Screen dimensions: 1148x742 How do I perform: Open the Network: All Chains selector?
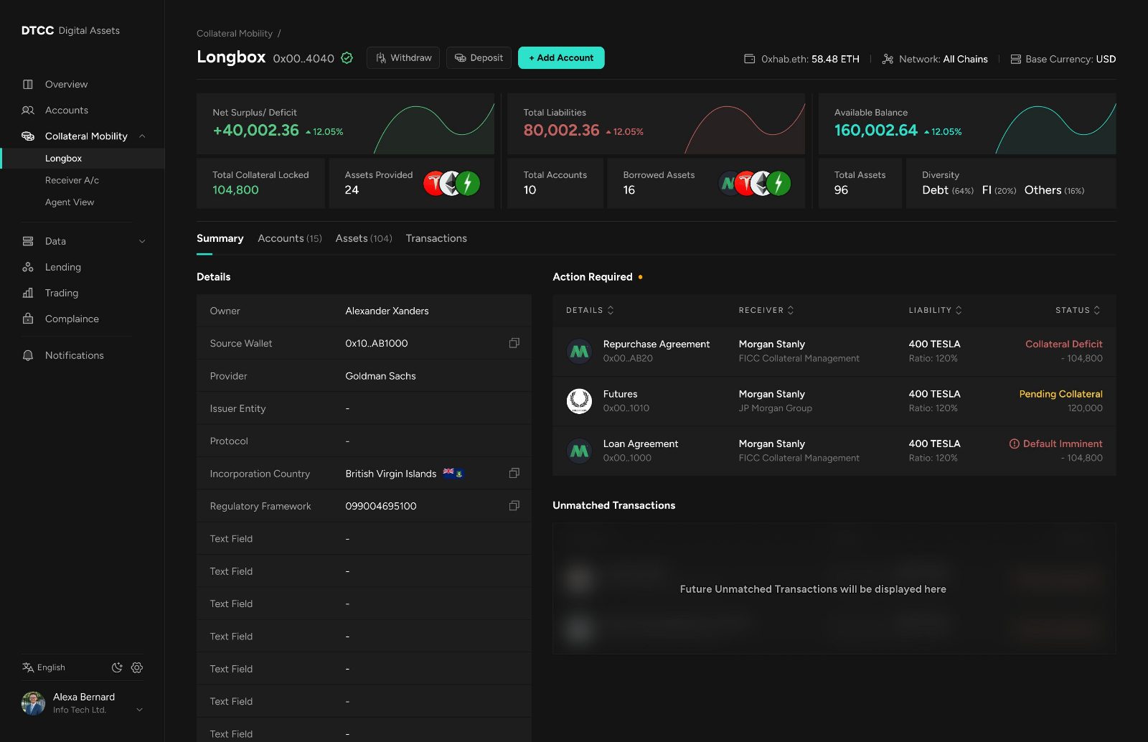pos(935,59)
